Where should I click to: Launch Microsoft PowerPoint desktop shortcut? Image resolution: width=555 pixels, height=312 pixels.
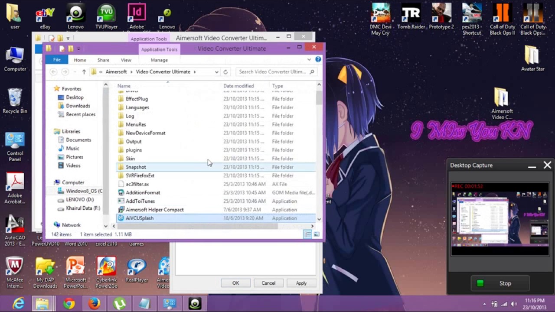point(75,273)
